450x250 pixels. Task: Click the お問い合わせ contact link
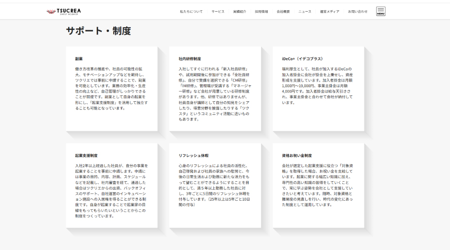point(358,11)
